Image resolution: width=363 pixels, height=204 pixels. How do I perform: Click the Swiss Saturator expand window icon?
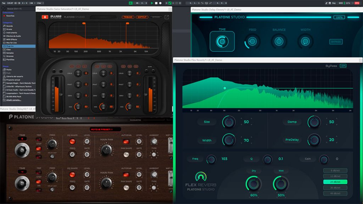coord(167,17)
